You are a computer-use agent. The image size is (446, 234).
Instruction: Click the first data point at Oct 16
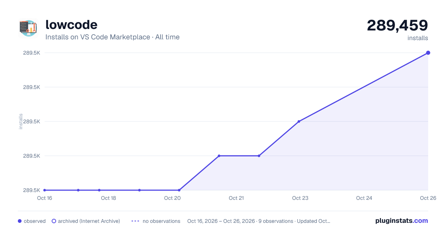coord(45,190)
